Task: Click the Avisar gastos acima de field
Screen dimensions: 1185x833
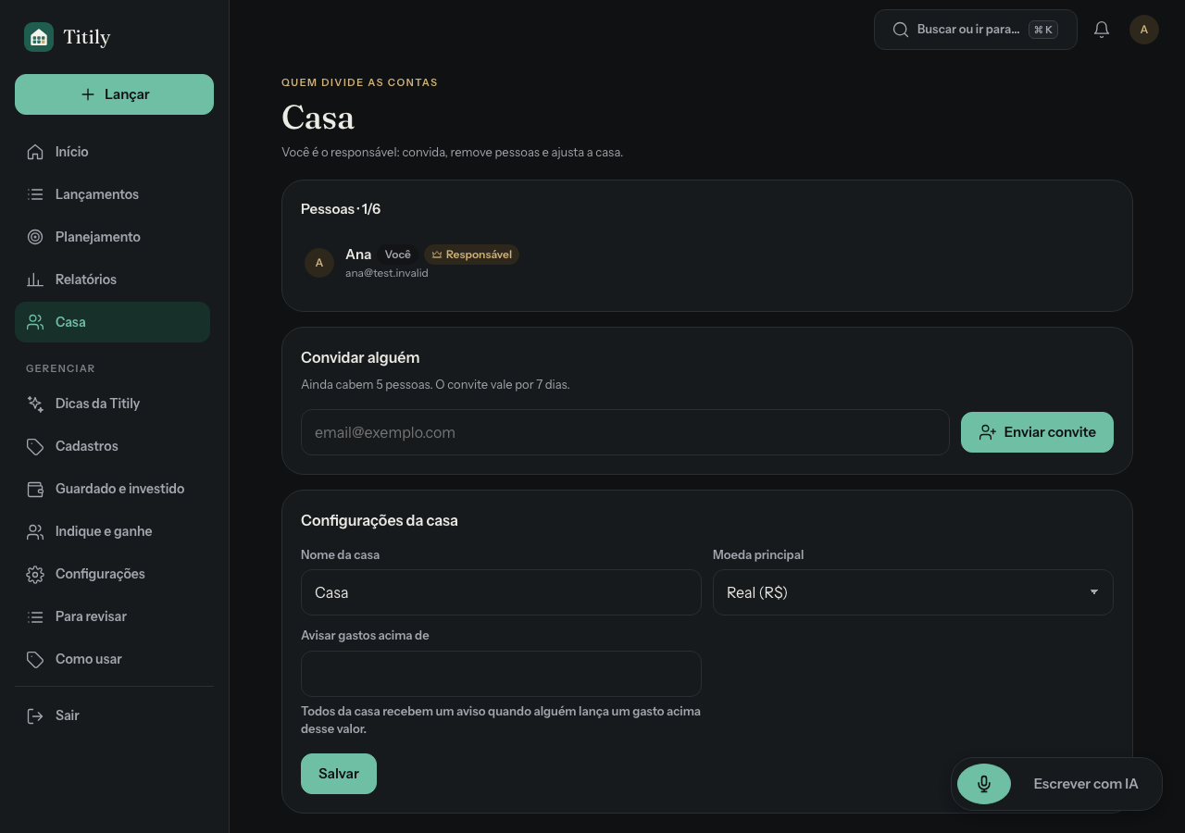Action: point(501,674)
